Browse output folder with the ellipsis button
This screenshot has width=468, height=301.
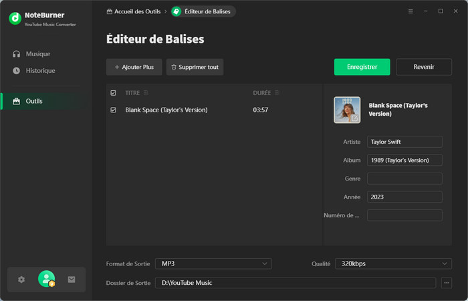pyautogui.click(x=446, y=283)
